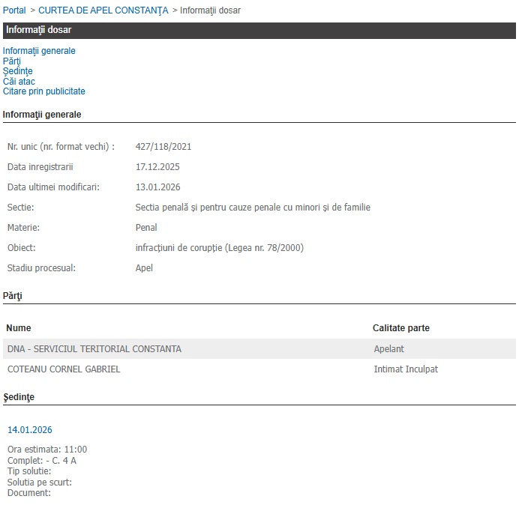Click the Nume column header
The height and width of the screenshot is (505, 525).
coord(19,328)
